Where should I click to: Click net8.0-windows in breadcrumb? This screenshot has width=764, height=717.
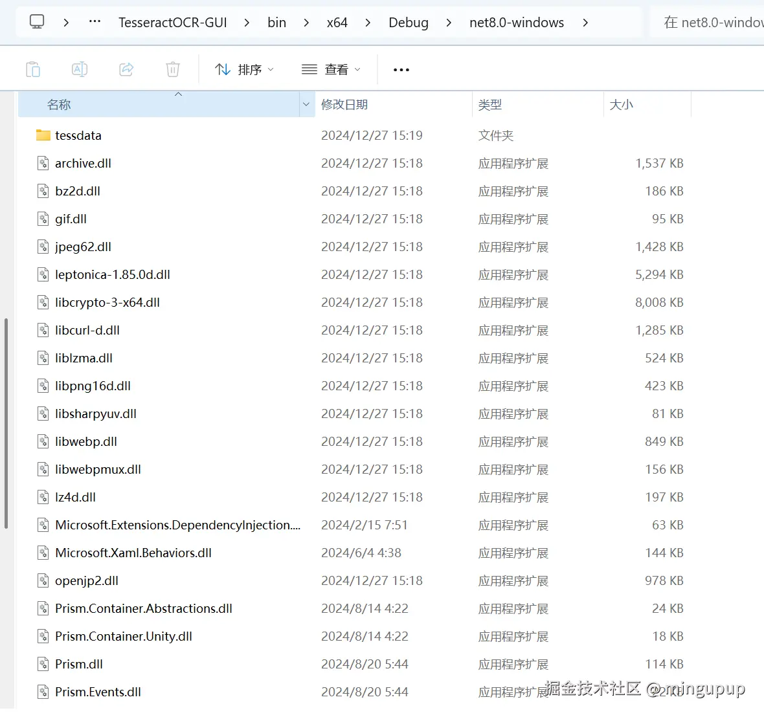[517, 23]
